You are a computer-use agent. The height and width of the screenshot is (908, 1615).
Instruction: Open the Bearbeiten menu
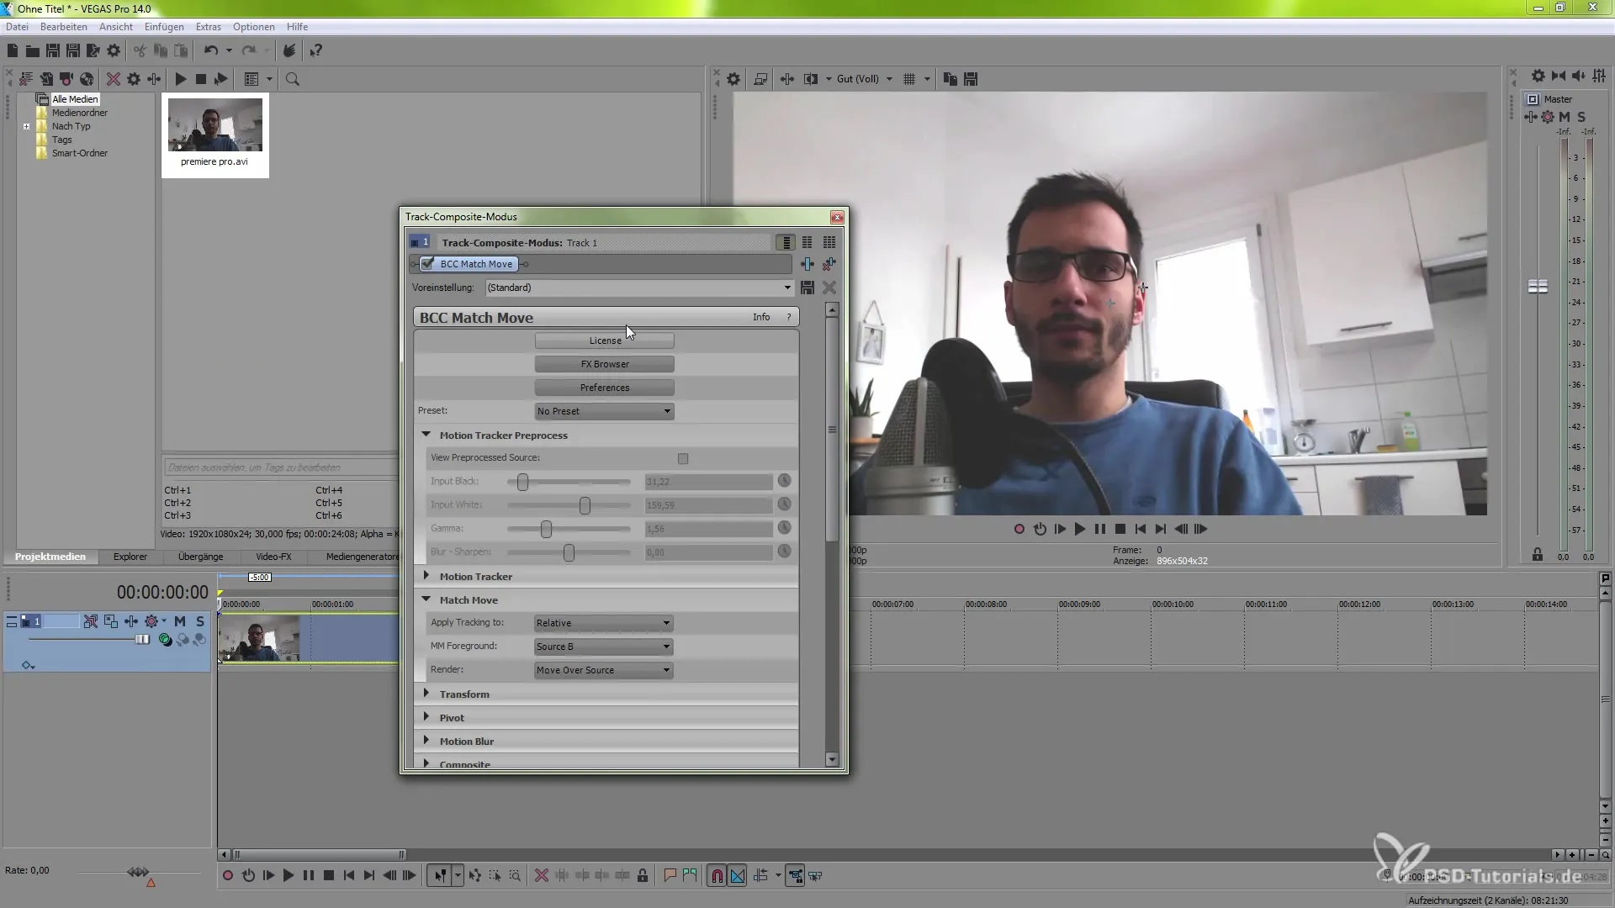coord(64,27)
